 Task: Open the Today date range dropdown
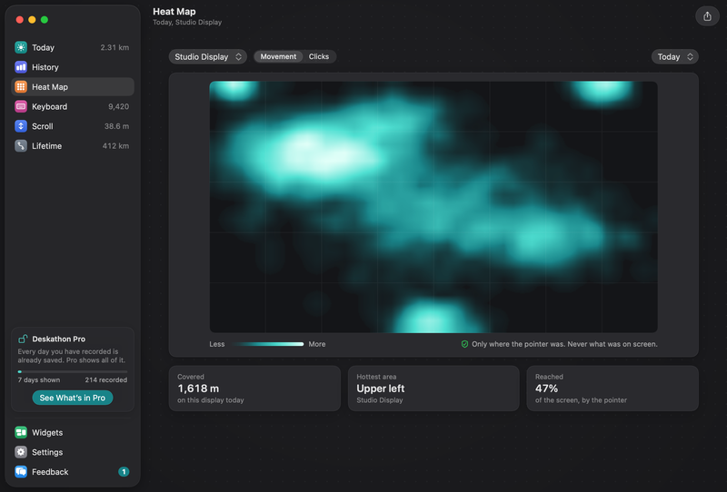[674, 56]
